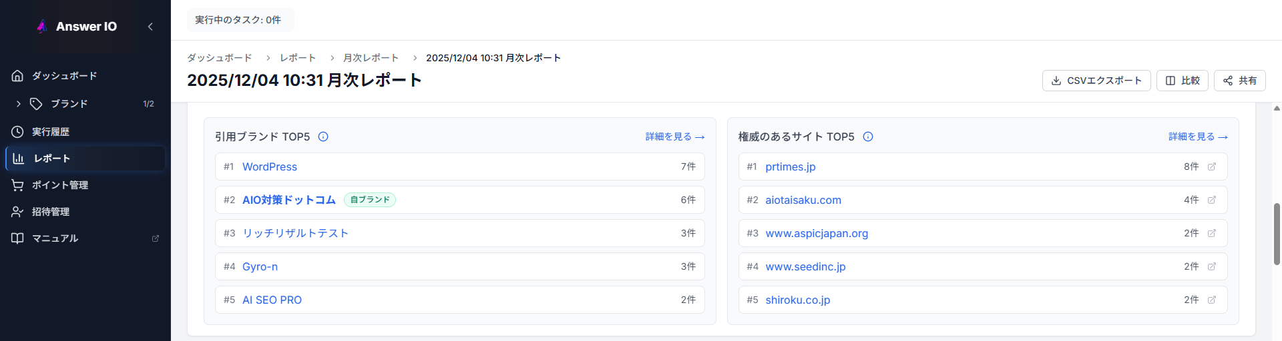
Task: Click the 共有 button
Action: click(x=1239, y=81)
